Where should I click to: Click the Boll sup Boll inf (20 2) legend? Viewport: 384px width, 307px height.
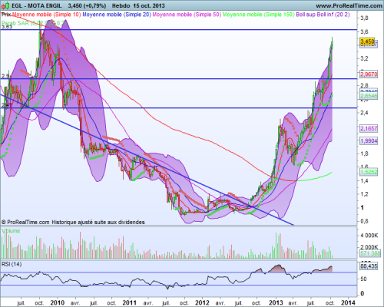pos(323,15)
